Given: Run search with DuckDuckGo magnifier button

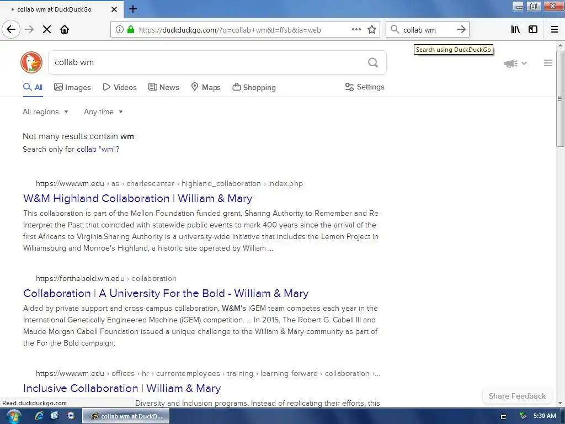Looking at the screenshot, I should click(373, 63).
